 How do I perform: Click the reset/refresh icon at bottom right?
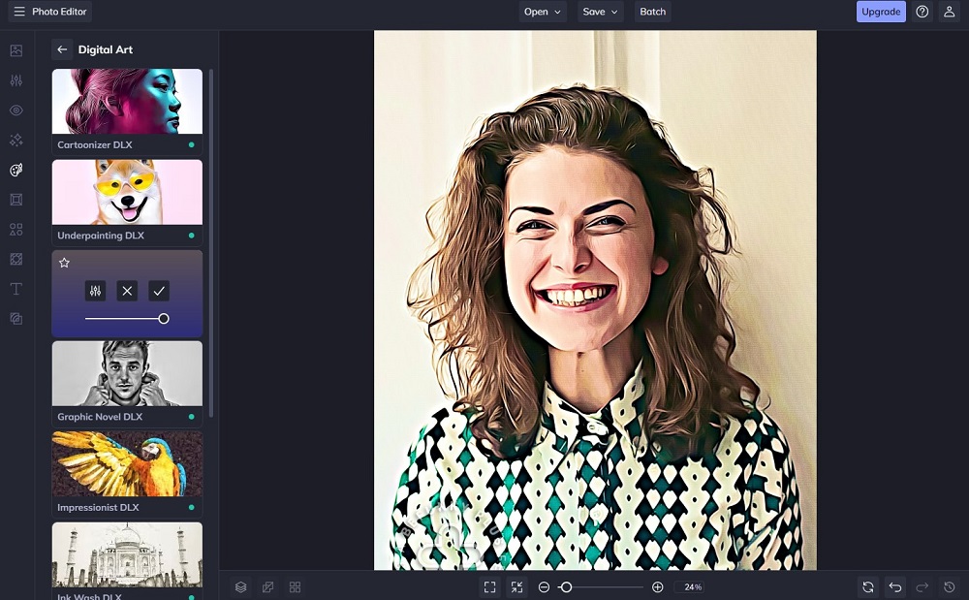click(x=867, y=587)
